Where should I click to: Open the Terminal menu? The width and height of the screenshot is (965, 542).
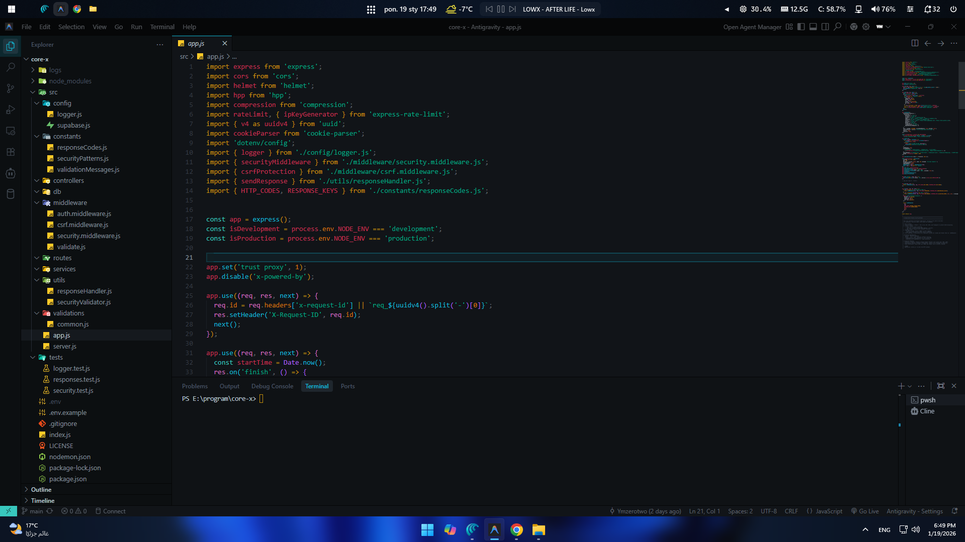162,27
